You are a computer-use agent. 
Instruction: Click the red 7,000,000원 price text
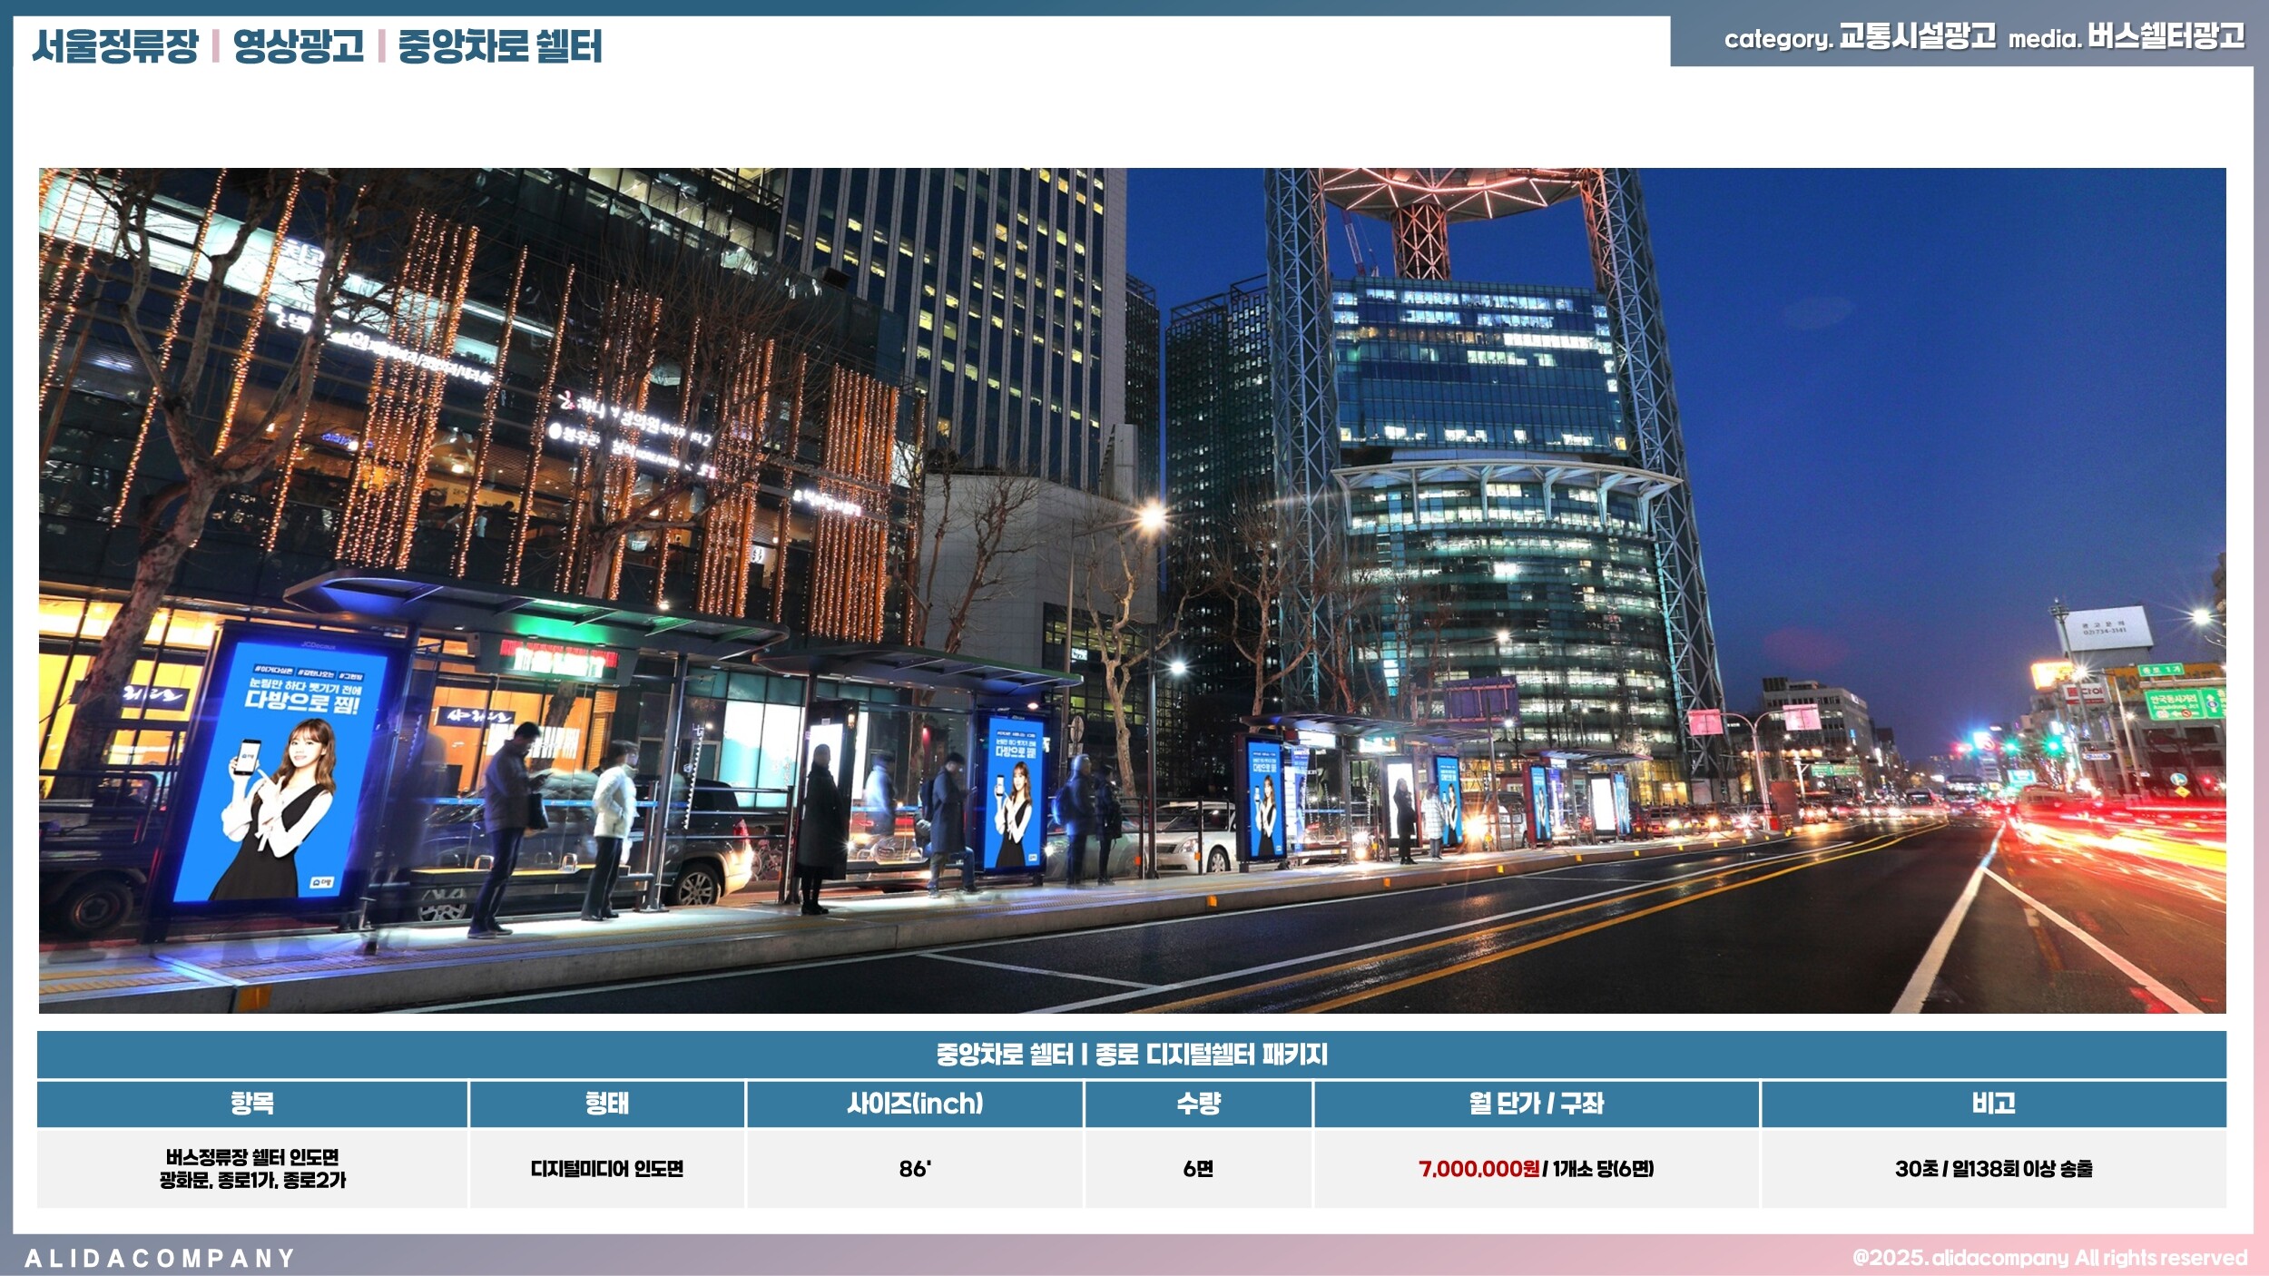pos(1478,1169)
